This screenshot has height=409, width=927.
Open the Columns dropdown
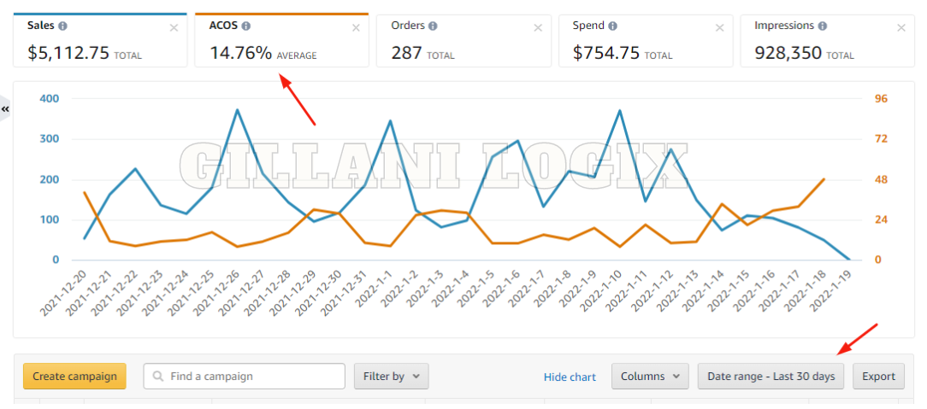click(649, 377)
